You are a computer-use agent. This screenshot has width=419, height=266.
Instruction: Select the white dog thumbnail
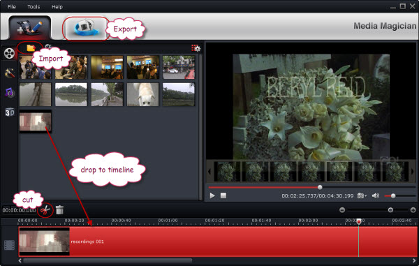(x=142, y=94)
